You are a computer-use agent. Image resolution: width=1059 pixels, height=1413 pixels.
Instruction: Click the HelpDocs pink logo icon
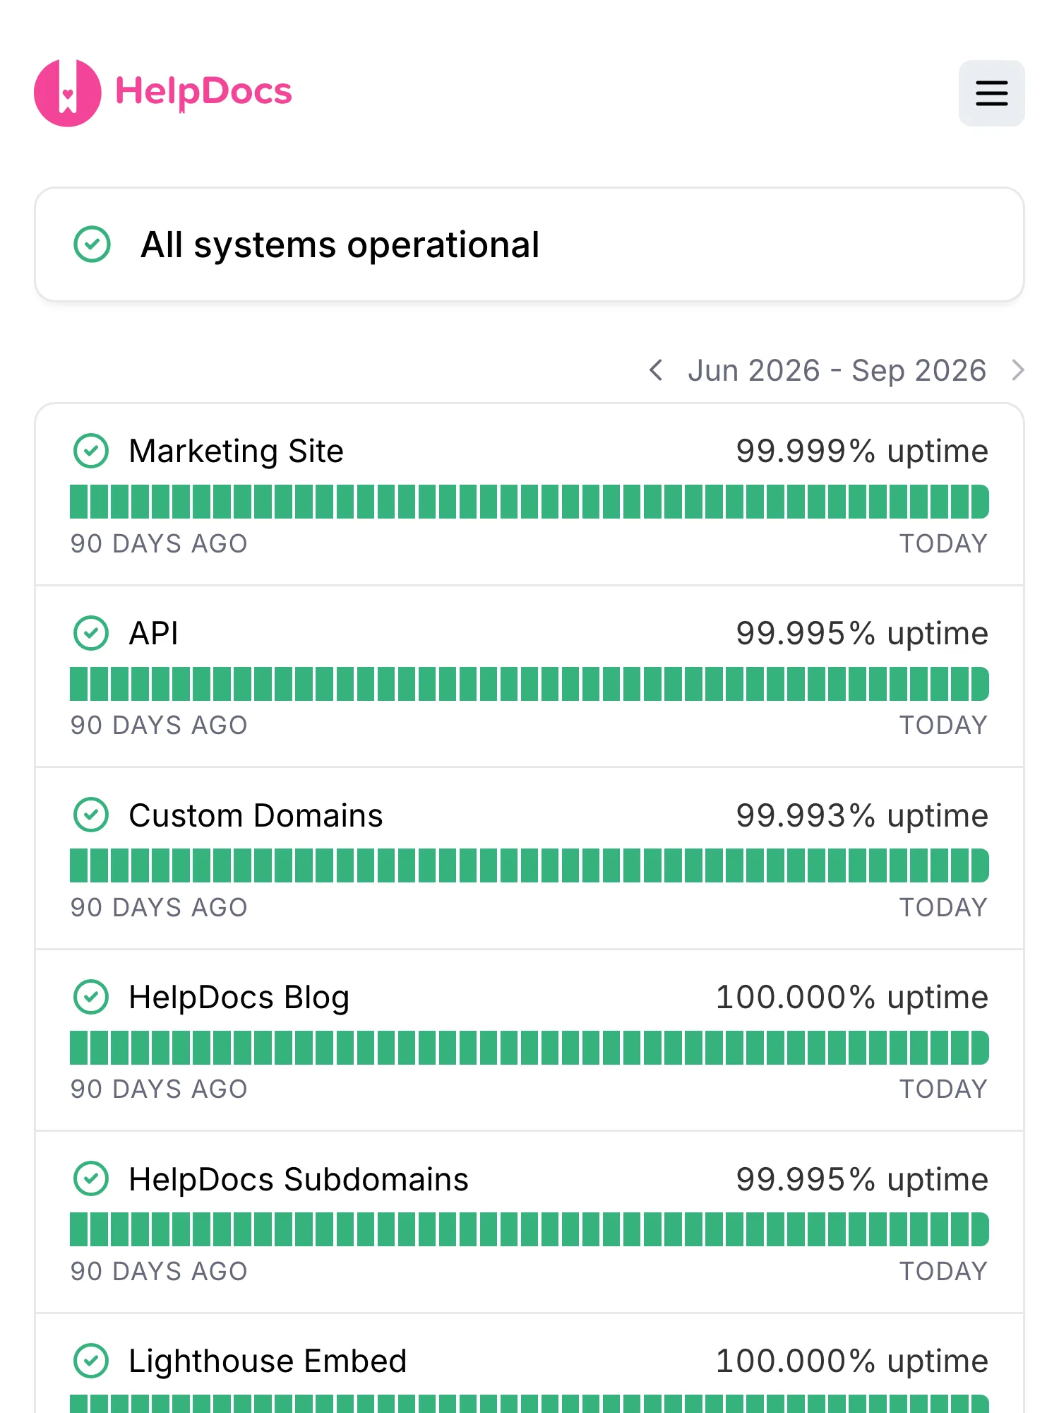[x=68, y=93]
